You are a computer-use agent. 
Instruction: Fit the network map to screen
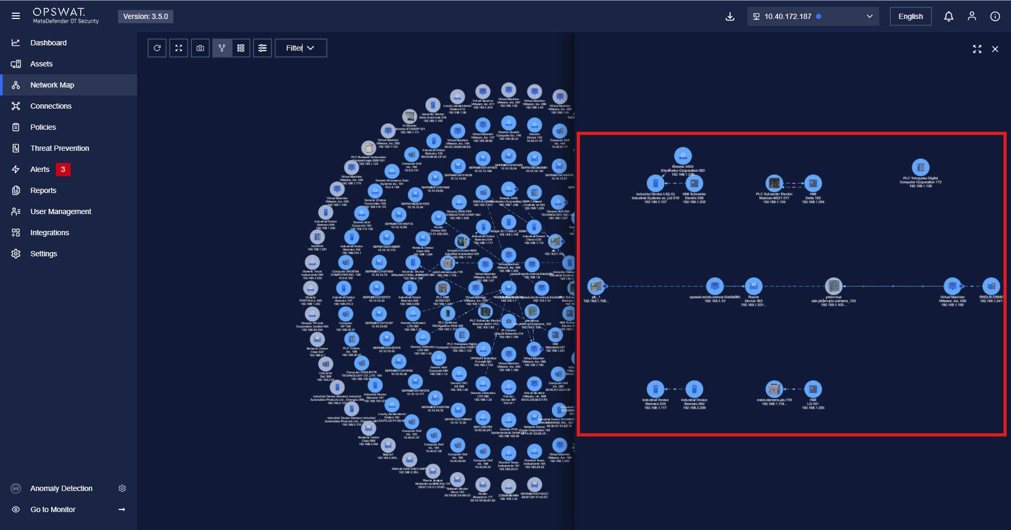tap(179, 48)
